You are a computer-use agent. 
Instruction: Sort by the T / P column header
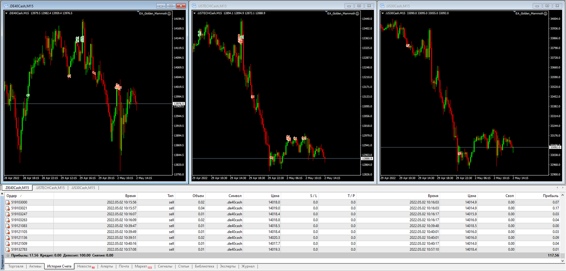[x=351, y=195]
